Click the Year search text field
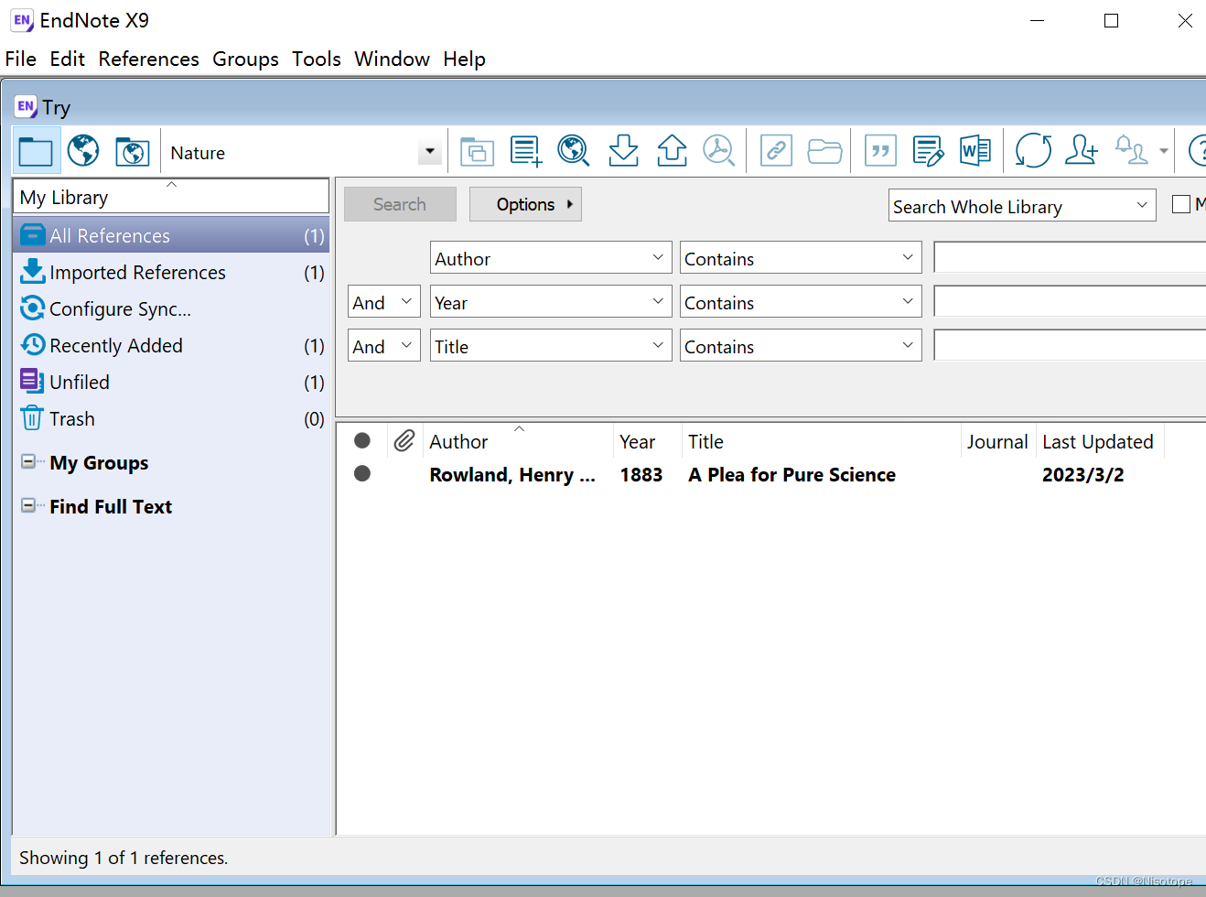The image size is (1206, 897). coord(1069,301)
